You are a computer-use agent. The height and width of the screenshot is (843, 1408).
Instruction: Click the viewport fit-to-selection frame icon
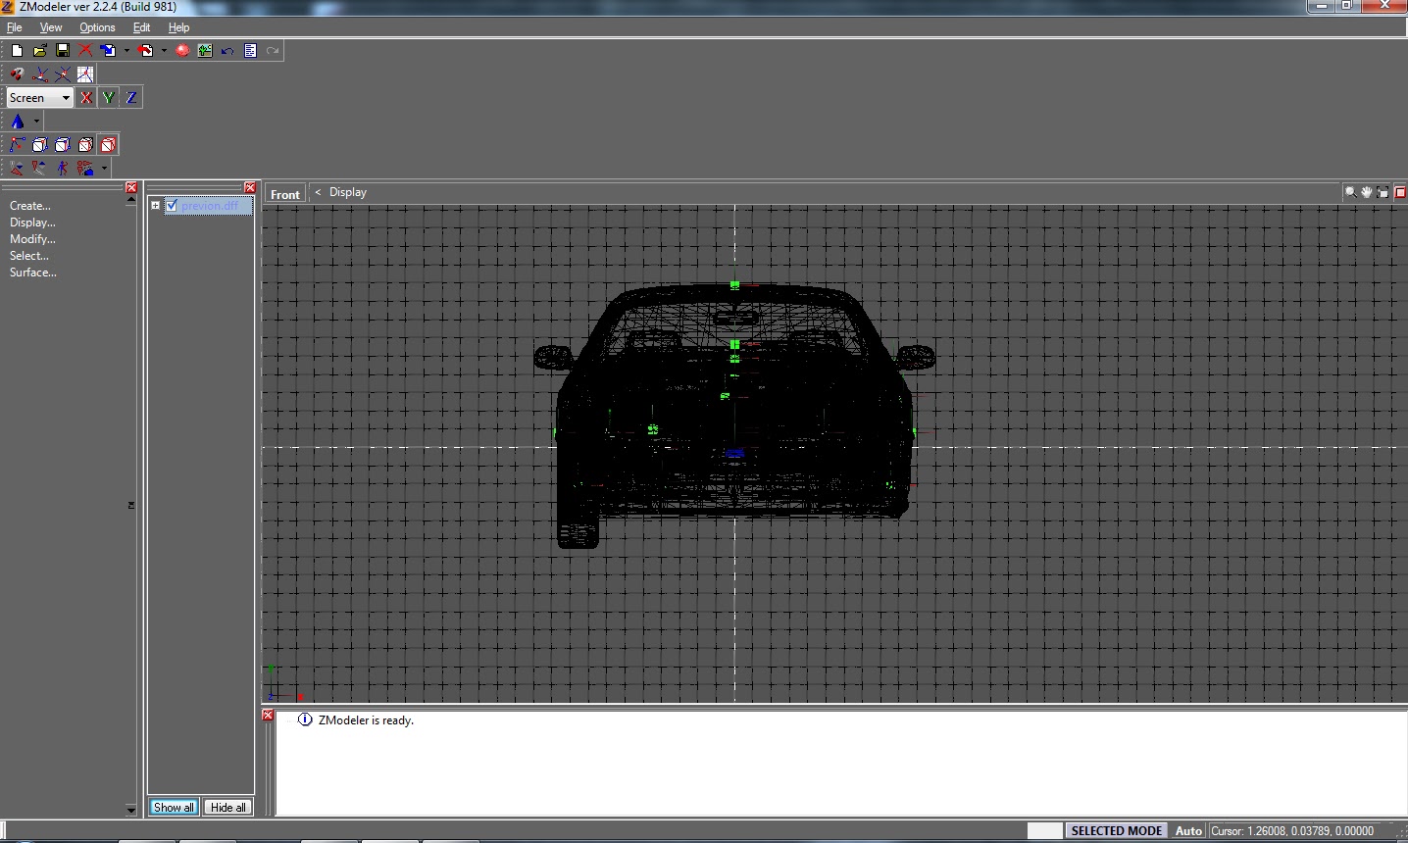coord(1383,192)
